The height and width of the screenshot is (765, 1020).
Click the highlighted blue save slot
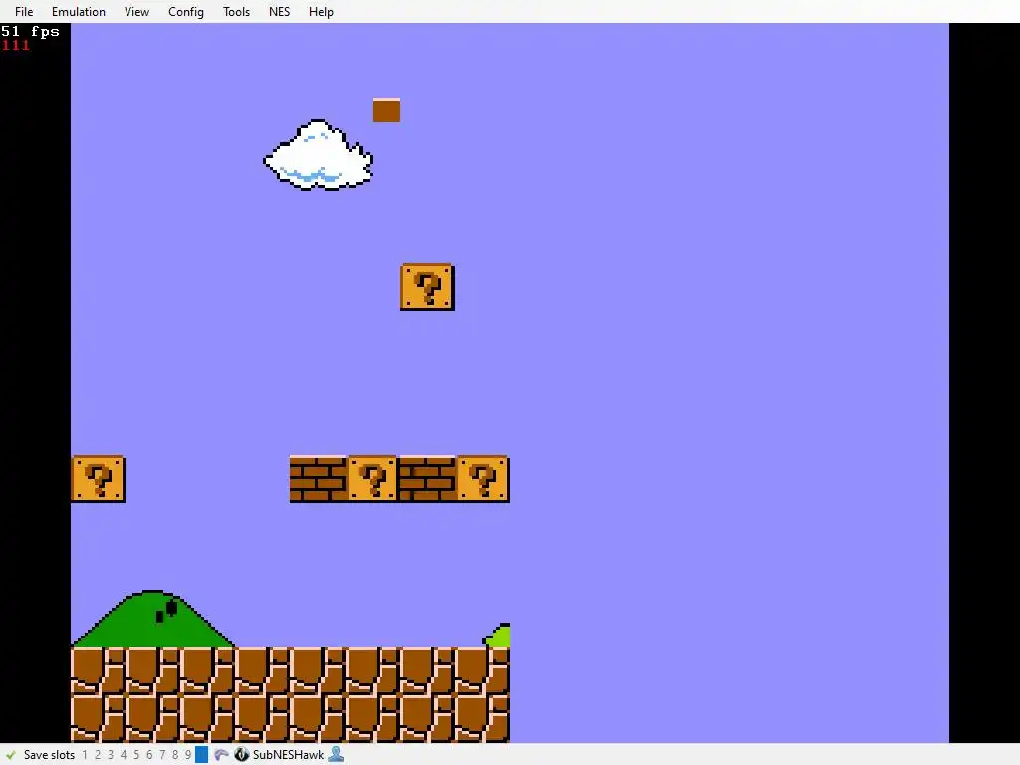(x=201, y=755)
